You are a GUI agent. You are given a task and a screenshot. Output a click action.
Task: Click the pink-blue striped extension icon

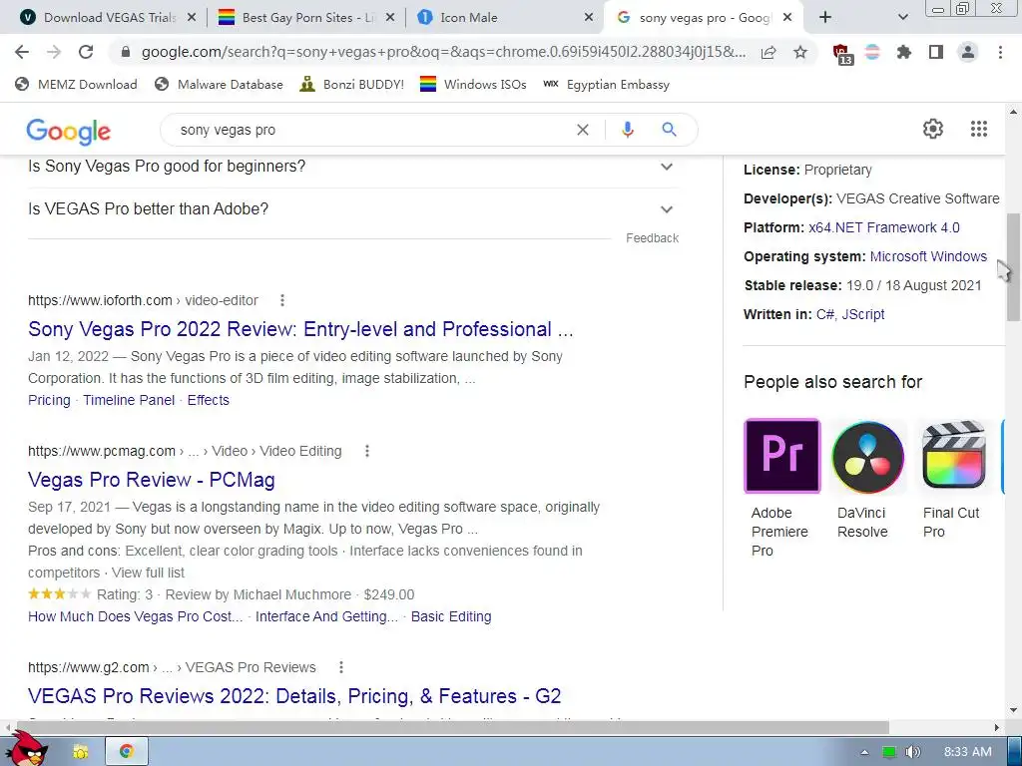872,52
